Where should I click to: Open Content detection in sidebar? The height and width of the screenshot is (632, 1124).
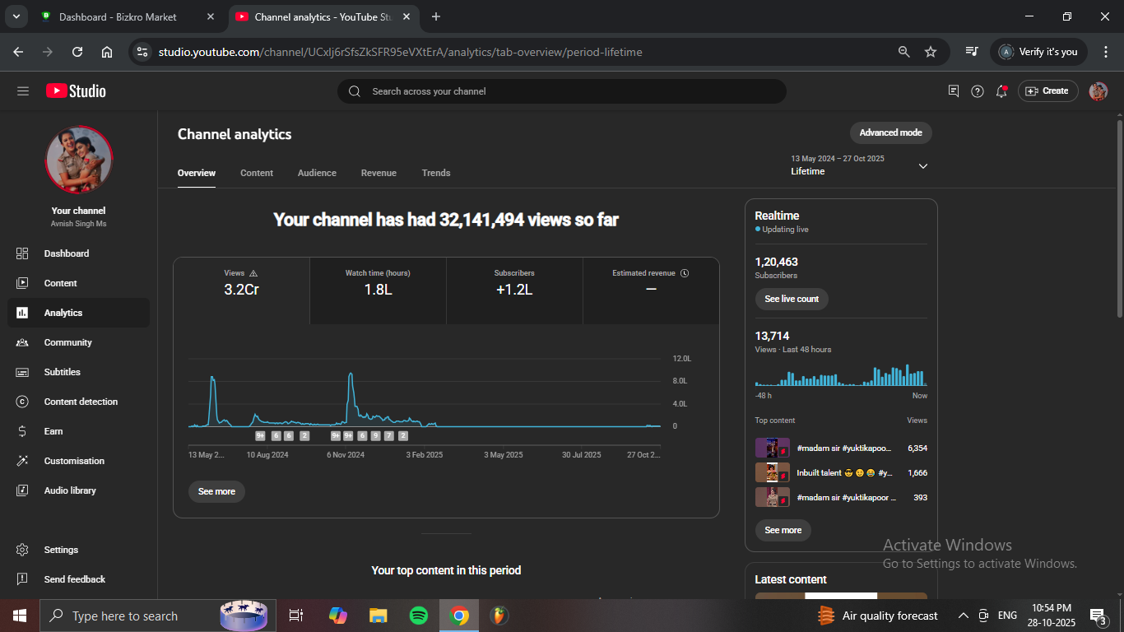click(81, 402)
